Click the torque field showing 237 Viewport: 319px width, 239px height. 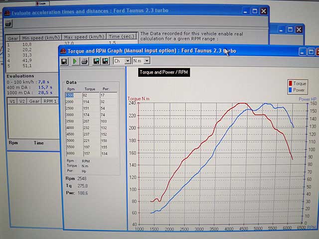[90, 134]
